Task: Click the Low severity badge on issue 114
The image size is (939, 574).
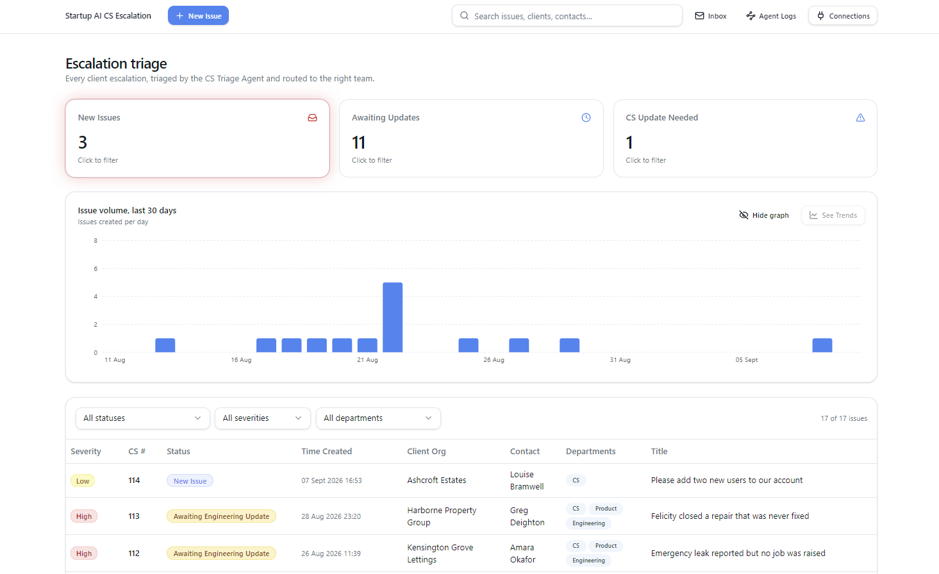Action: tap(83, 481)
